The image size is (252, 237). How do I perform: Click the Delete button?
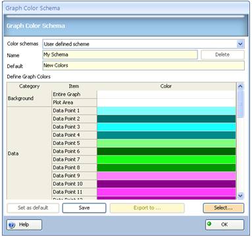pyautogui.click(x=222, y=55)
